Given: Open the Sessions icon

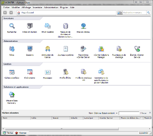Looking at the screenshot, I should (30, 49).
